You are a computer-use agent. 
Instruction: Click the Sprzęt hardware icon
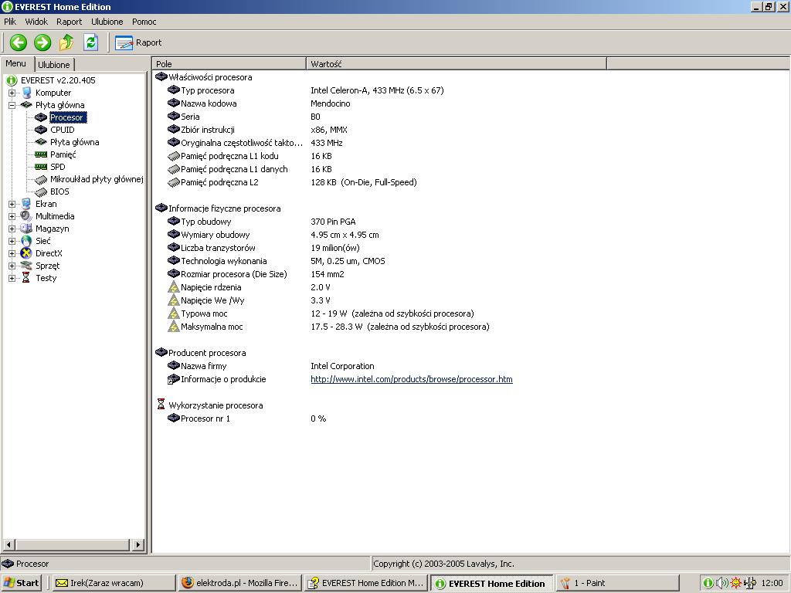pos(26,266)
